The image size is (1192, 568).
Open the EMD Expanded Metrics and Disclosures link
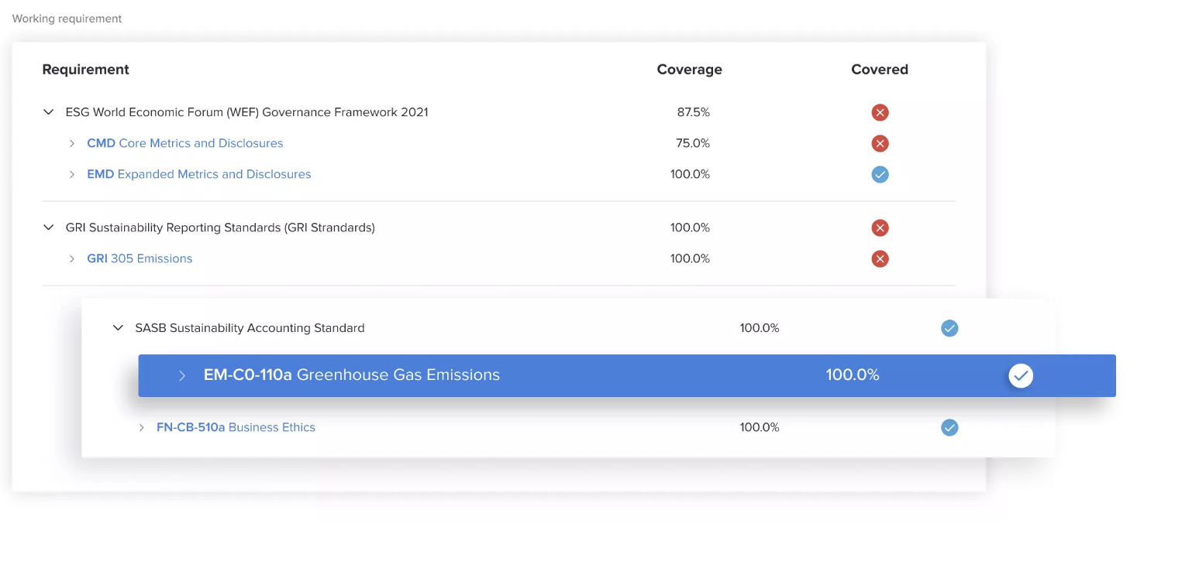pyautogui.click(x=199, y=174)
